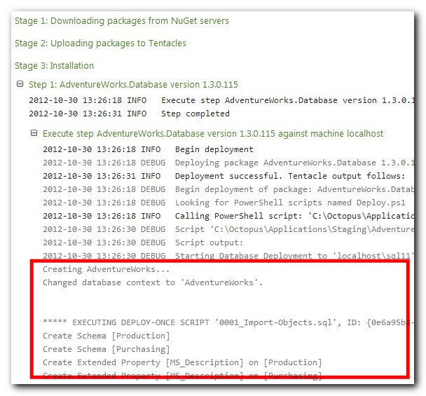Collapse Step 1 using its minus icon
Screen dimensions: 426x396
(20, 85)
